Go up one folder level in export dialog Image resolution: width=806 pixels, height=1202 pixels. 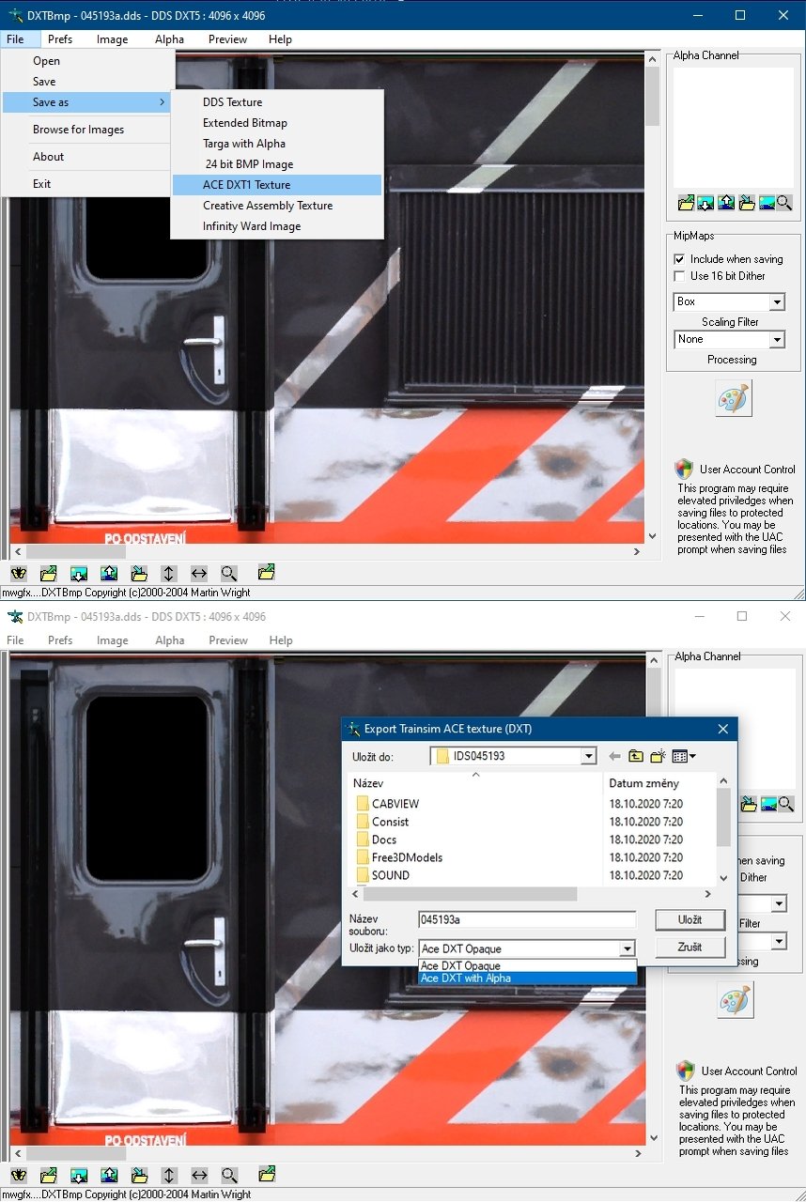[637, 756]
